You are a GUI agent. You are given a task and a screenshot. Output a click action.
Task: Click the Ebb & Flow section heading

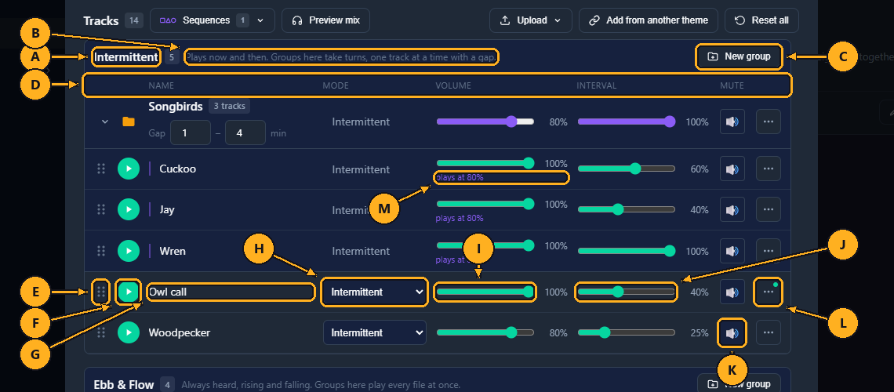point(124,385)
